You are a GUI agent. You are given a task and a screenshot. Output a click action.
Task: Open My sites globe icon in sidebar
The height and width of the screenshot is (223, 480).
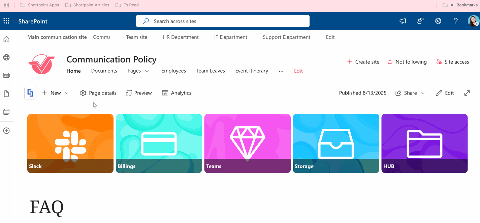tap(6, 58)
